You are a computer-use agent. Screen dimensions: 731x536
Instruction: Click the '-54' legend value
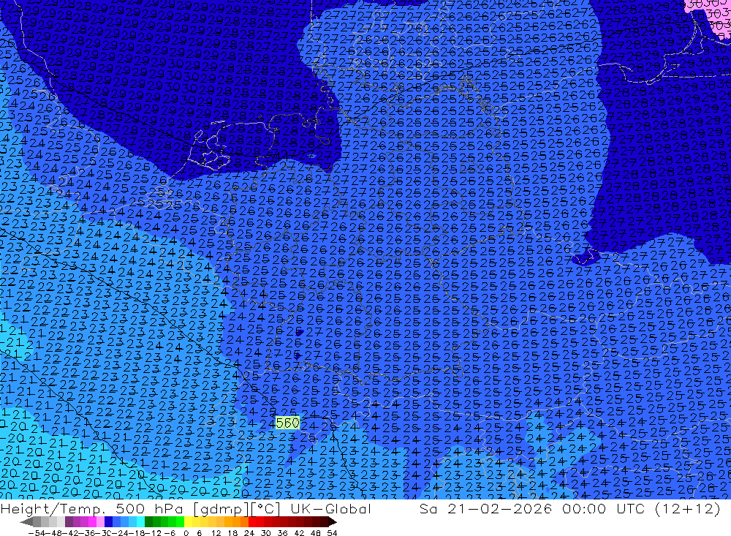pos(37,533)
